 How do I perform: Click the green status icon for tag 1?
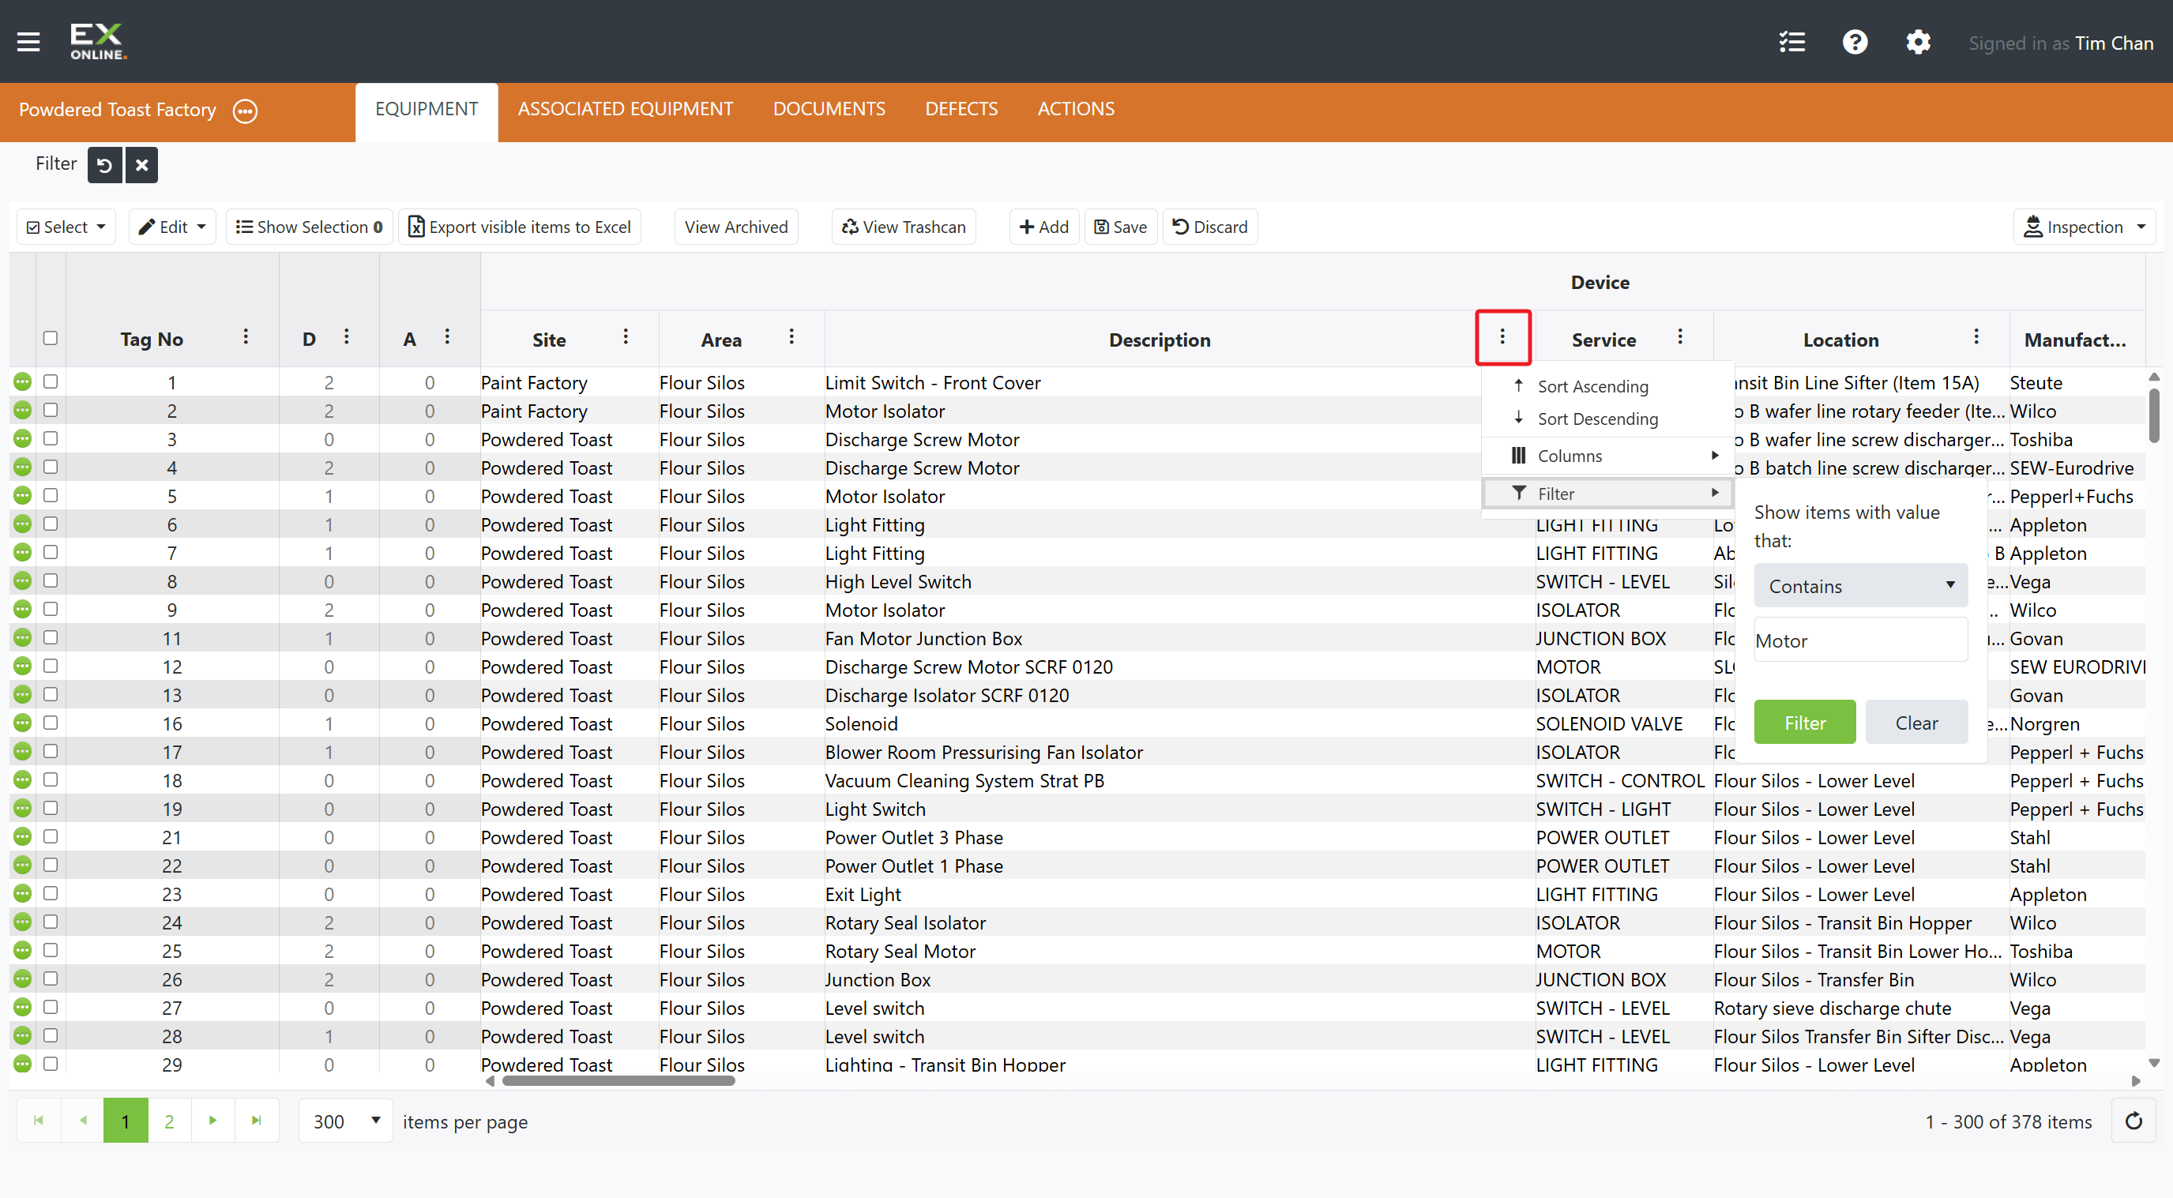[x=23, y=381]
